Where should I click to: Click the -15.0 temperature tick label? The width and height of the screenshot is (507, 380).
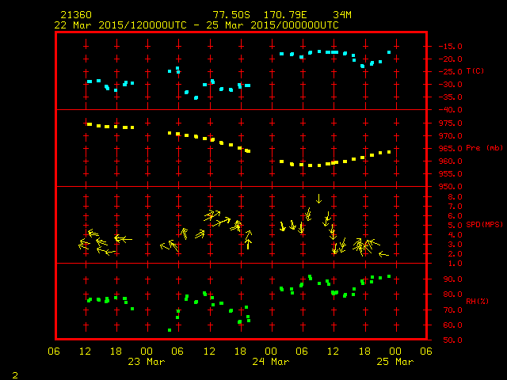coord(450,47)
